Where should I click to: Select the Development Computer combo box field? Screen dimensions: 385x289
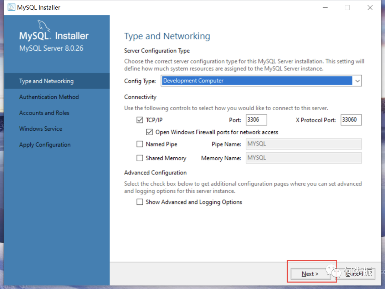point(261,81)
